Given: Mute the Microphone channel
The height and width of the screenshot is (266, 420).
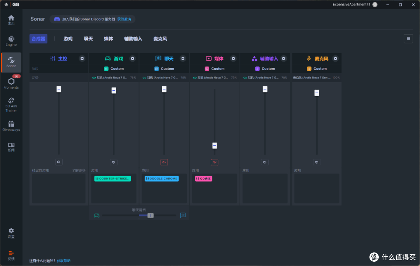Looking at the screenshot, I should [317, 162].
